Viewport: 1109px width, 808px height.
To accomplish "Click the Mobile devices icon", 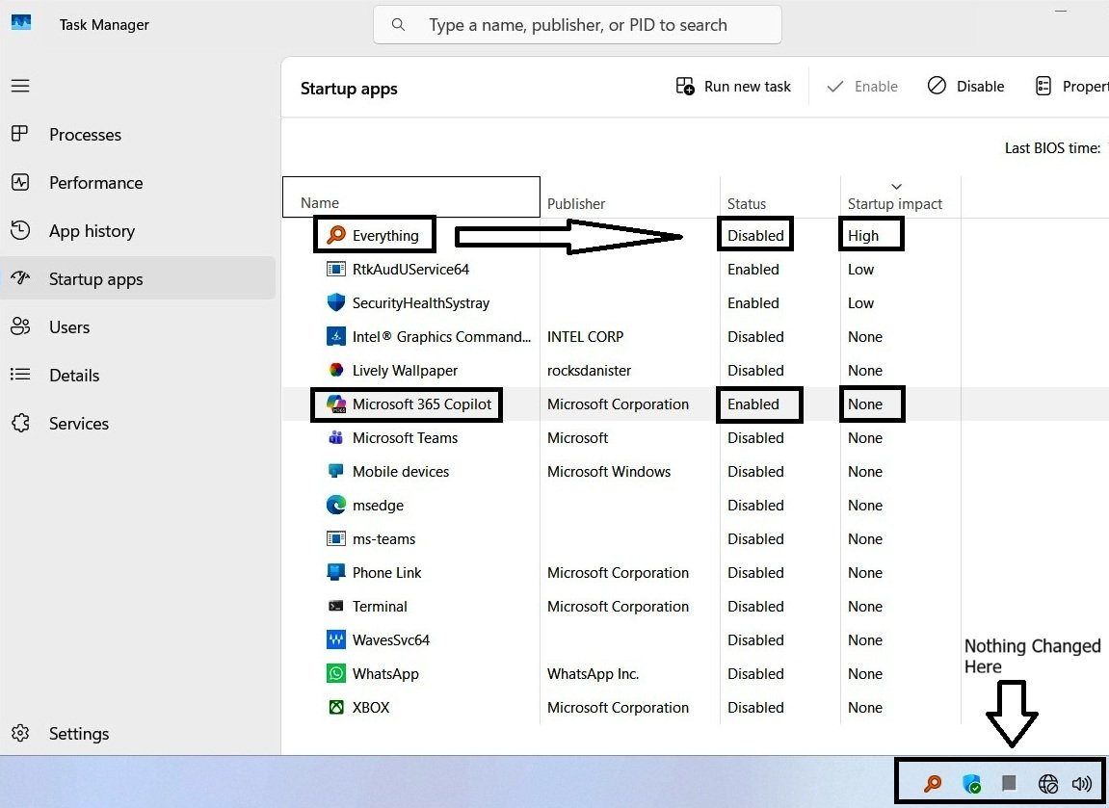I will [336, 471].
